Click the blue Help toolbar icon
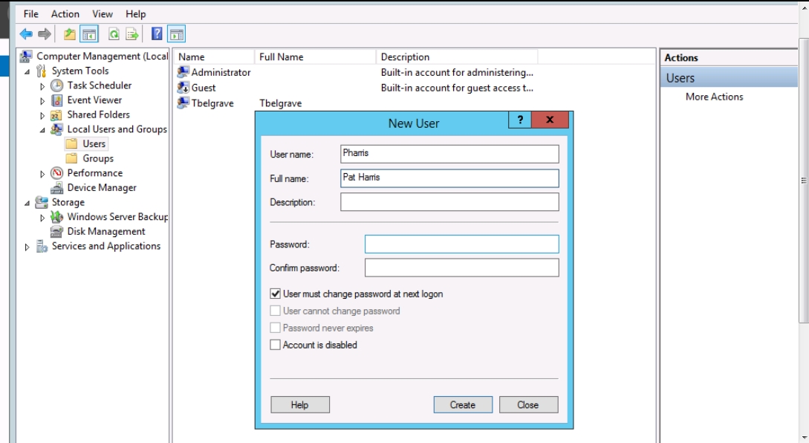809x443 pixels. click(x=157, y=33)
